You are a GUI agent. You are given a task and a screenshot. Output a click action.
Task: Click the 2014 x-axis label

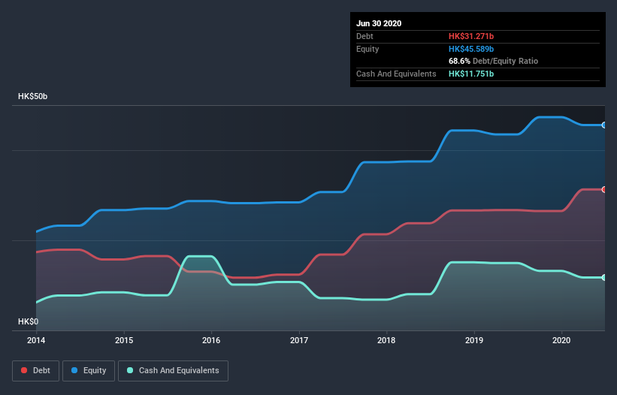[36, 340]
